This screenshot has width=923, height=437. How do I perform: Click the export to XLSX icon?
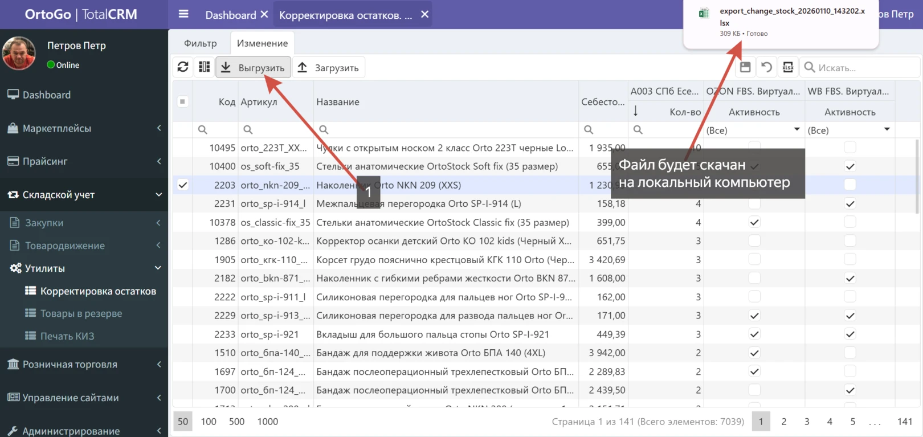point(788,67)
